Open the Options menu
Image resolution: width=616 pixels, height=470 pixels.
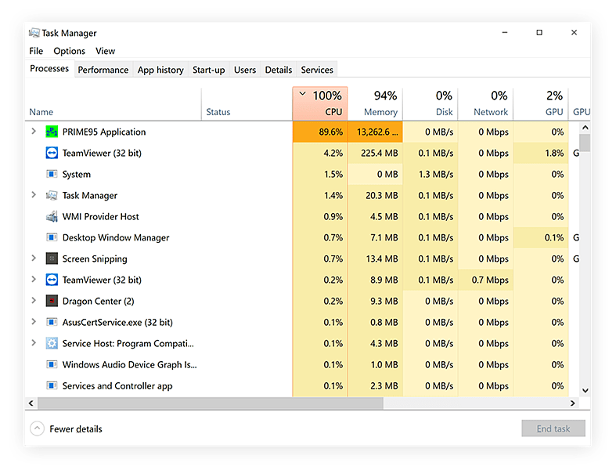point(69,51)
